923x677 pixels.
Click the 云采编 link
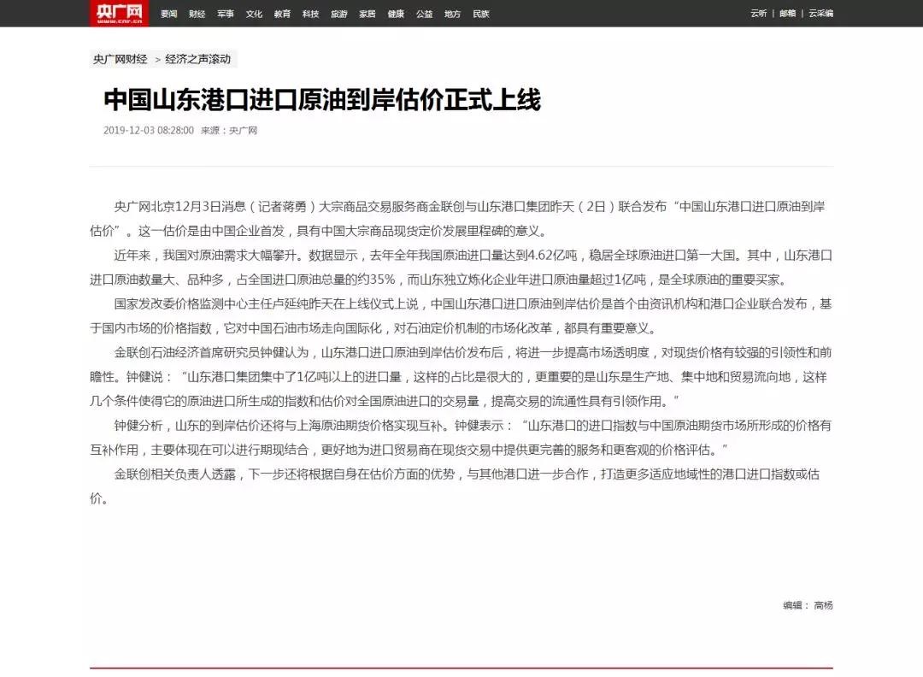(x=820, y=14)
